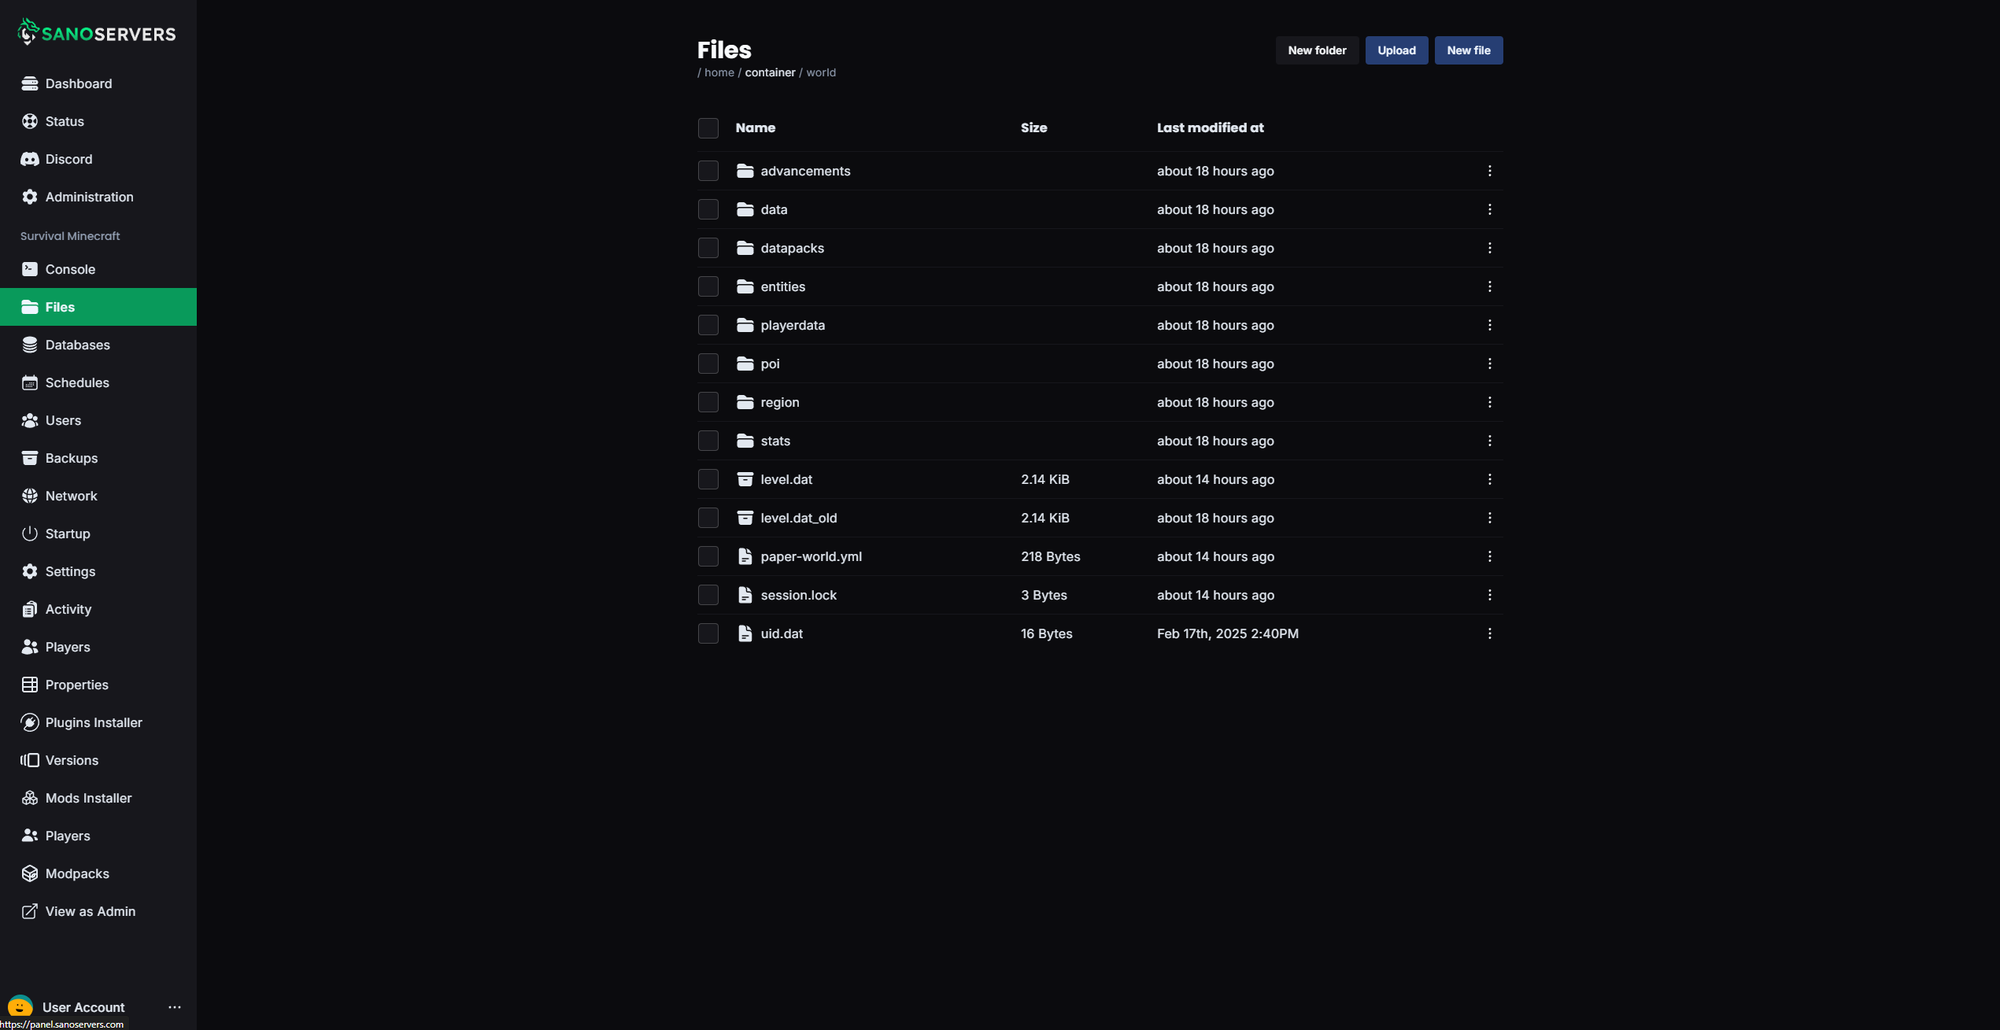Open the Plugins Installer
Image resolution: width=2000 pixels, height=1030 pixels.
tap(92, 722)
